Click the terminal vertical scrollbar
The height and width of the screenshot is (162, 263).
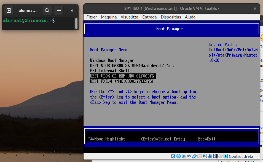coord(76,23)
